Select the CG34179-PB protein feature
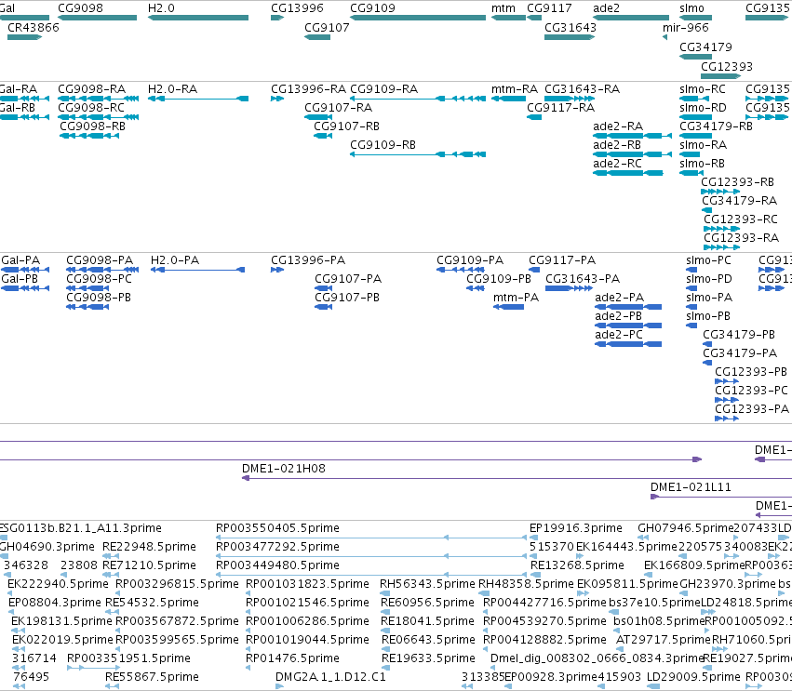Screen dimensions: 792x691 [707, 344]
